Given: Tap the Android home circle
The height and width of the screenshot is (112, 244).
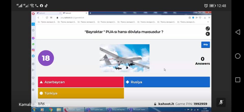Looking at the screenshot, I should [x=238, y=56].
